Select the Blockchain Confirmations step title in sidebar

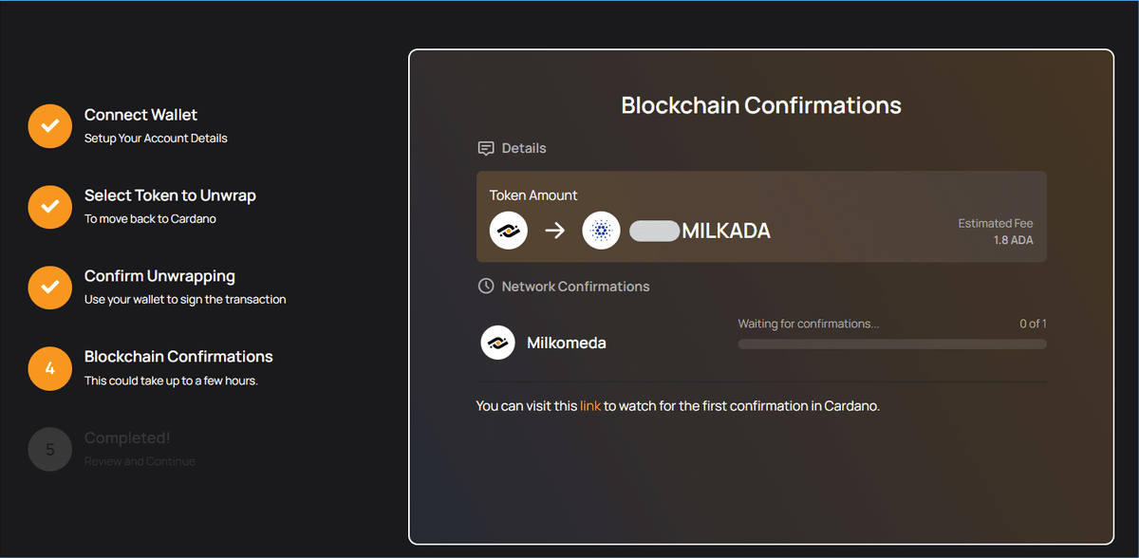pos(178,357)
